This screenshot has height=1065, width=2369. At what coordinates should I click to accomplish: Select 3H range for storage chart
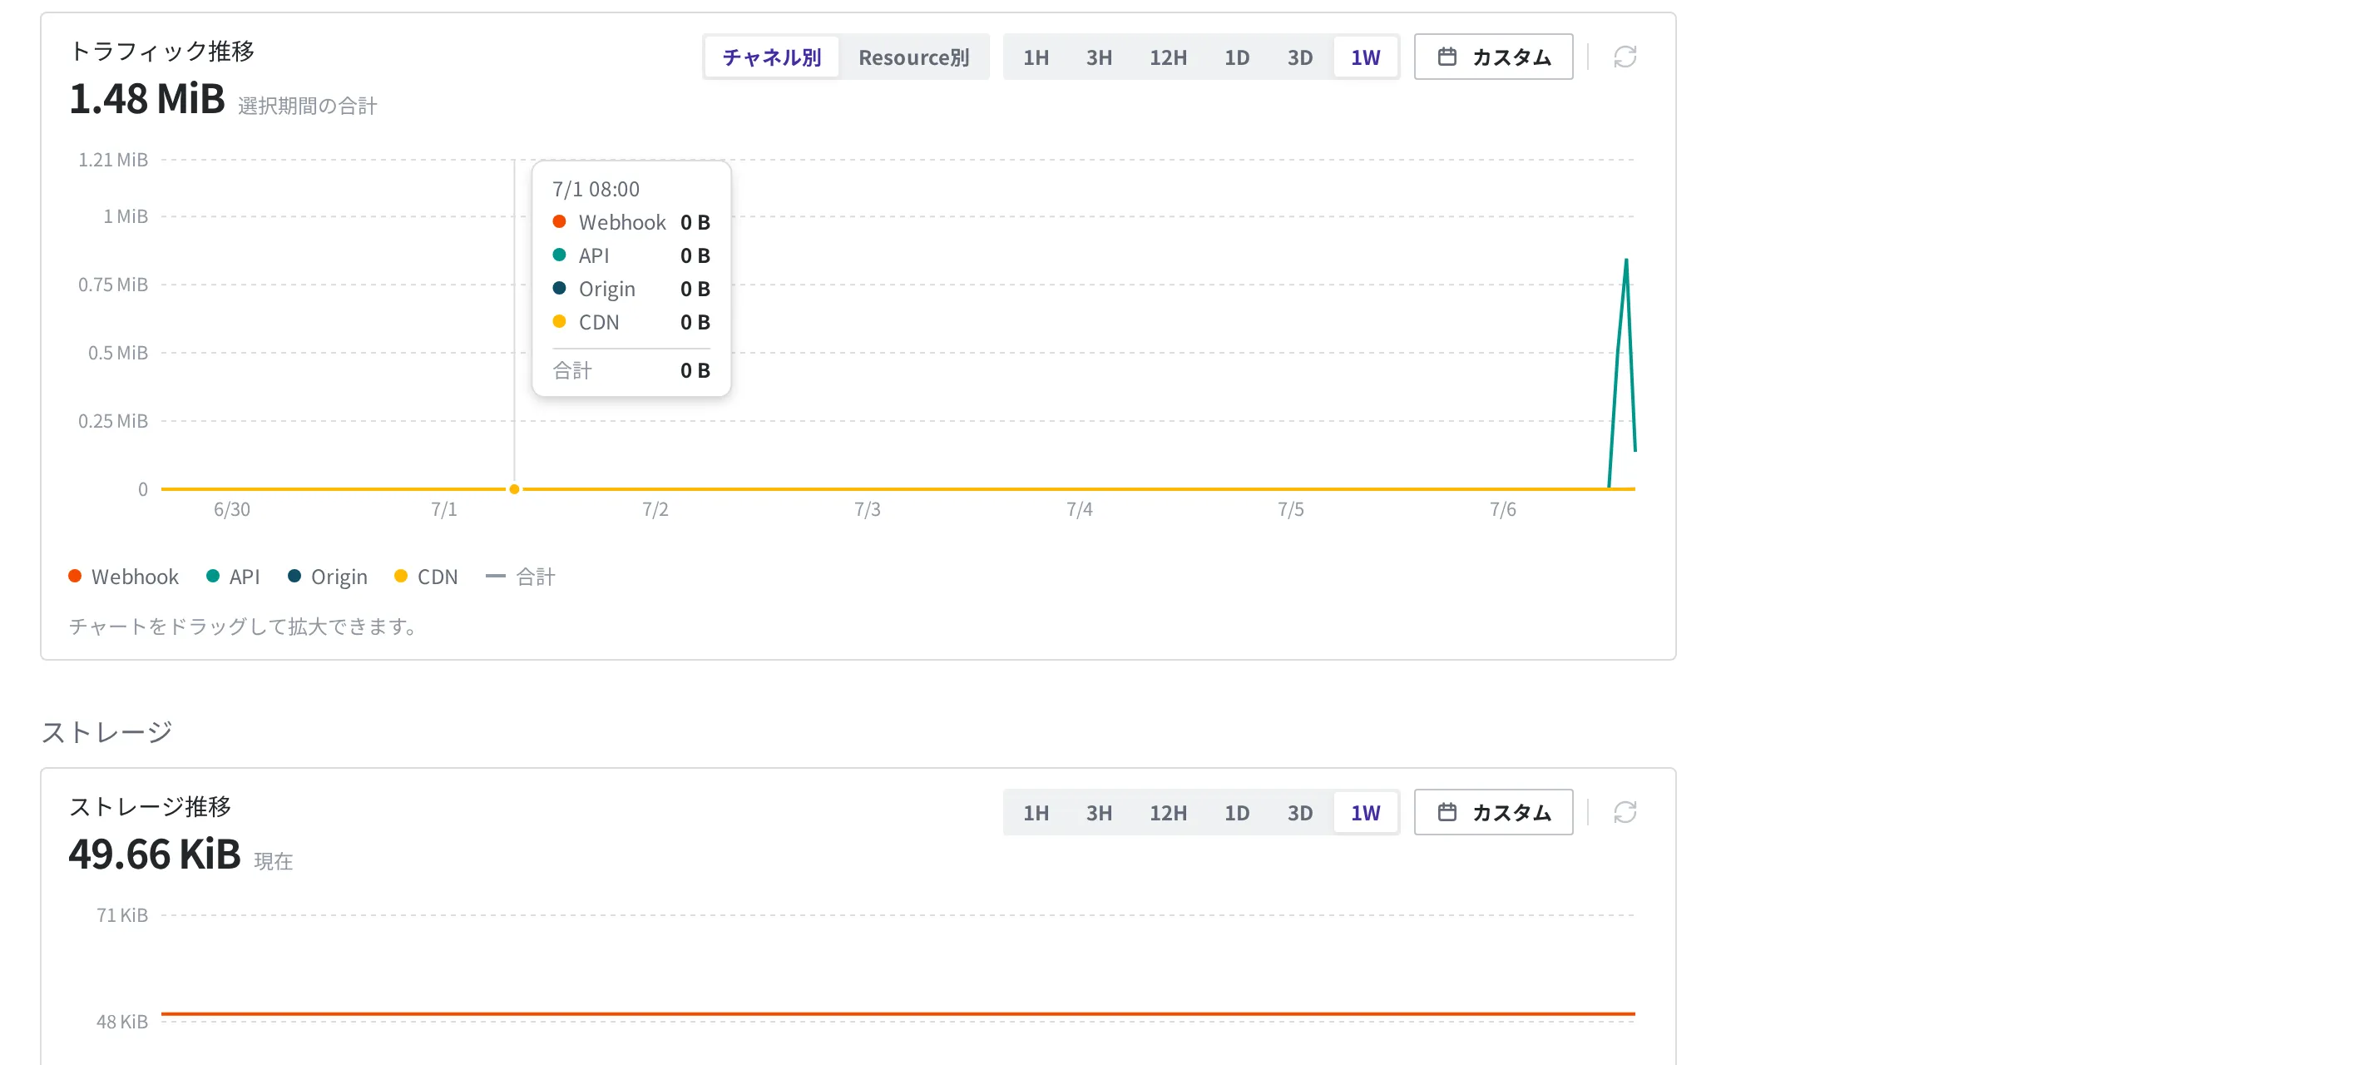1099,812
